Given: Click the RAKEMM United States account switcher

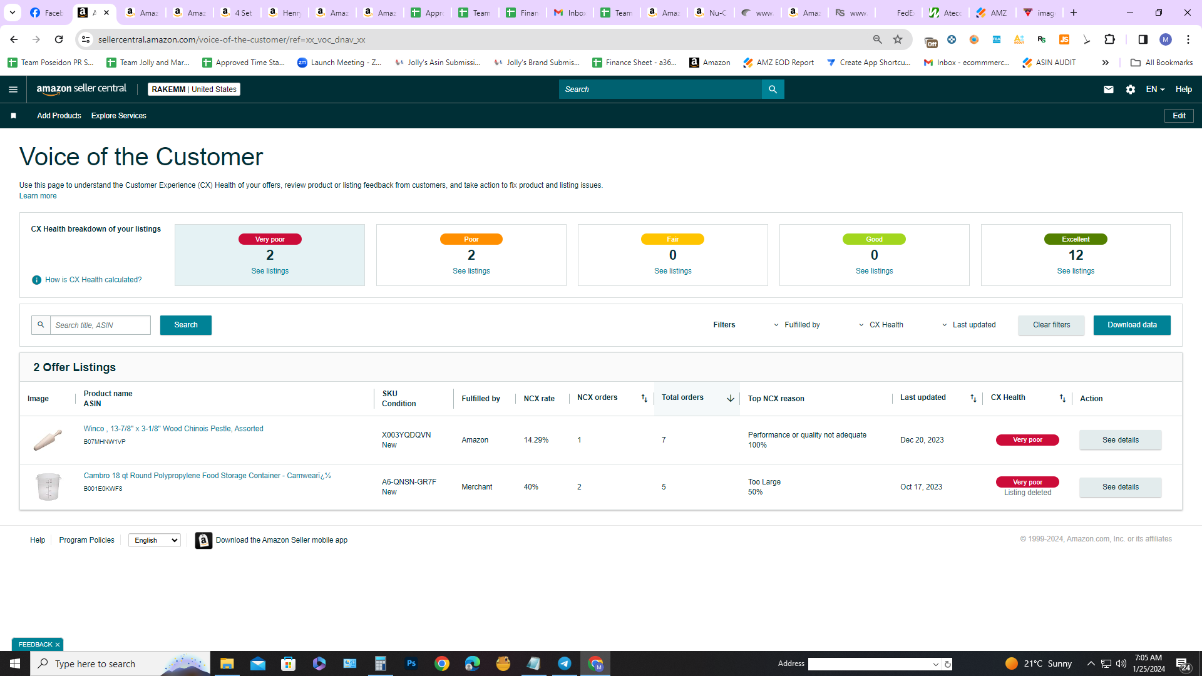Looking at the screenshot, I should 194,90.
